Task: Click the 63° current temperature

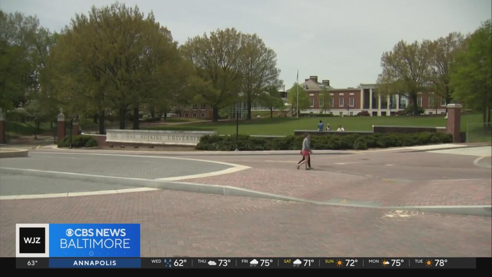Action: 32,263
